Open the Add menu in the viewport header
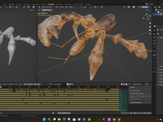Image resolution: width=163 pixels, height=122 pixels. coord(67,7)
